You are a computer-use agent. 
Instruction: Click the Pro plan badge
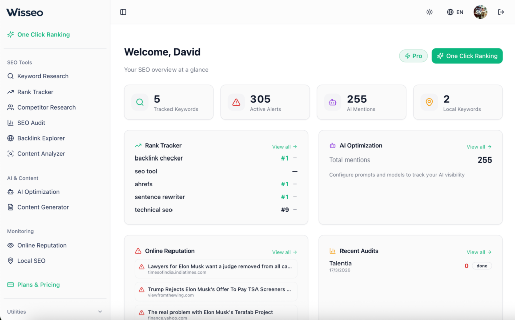(413, 56)
